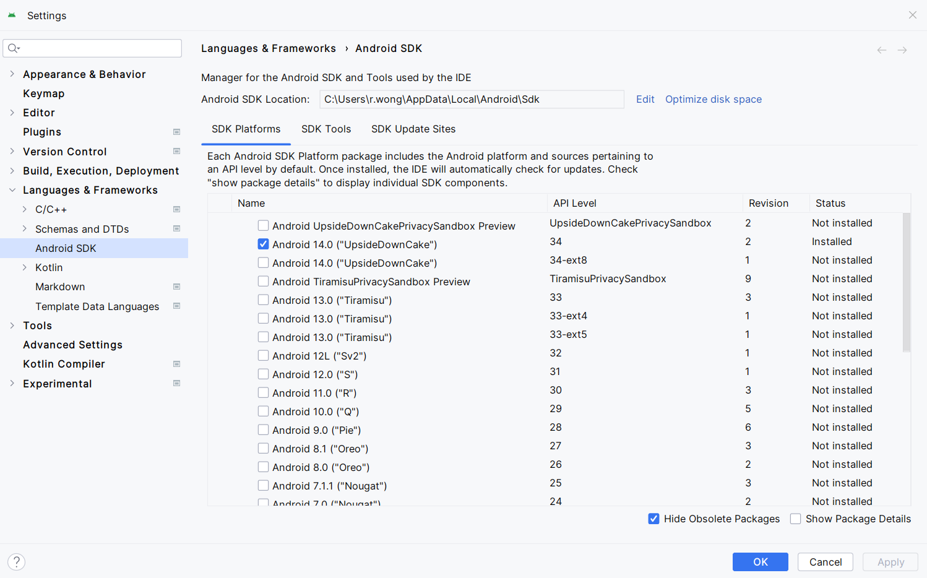The image size is (927, 578).
Task: Focus the settings search field
Action: tap(92, 48)
